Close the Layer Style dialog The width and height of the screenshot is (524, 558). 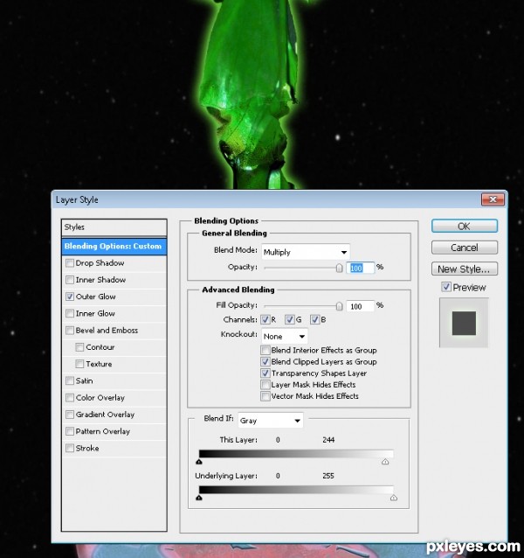click(493, 199)
